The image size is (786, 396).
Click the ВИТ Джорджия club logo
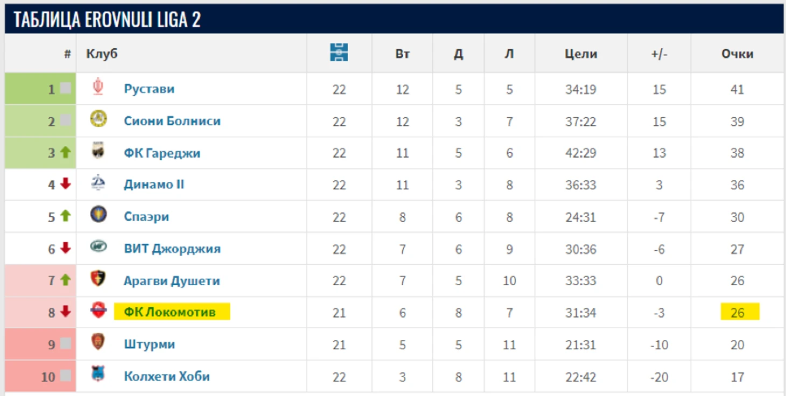tap(99, 247)
